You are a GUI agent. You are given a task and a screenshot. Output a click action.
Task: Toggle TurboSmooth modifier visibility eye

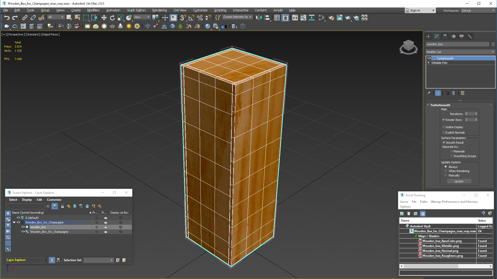click(429, 58)
